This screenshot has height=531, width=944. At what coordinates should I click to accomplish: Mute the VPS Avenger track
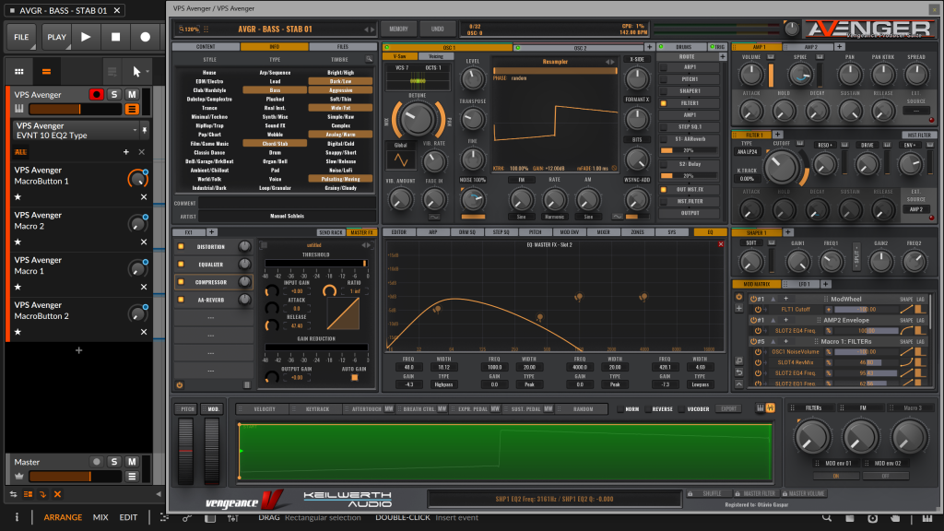[x=132, y=95]
